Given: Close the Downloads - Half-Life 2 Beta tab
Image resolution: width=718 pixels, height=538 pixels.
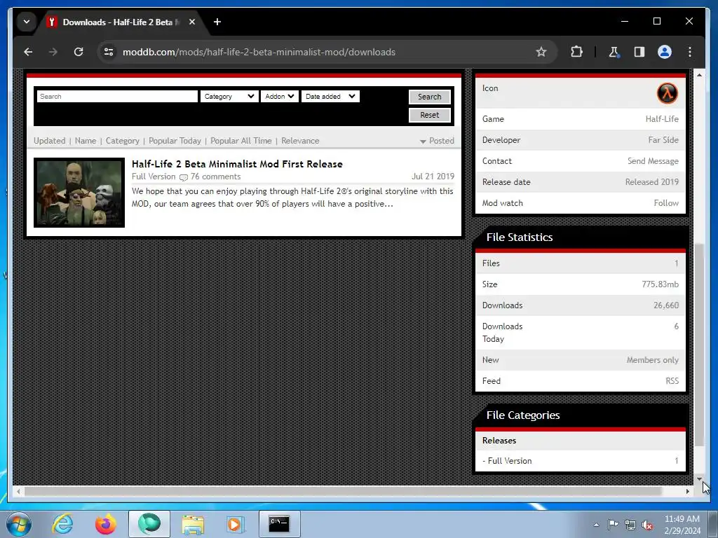Looking at the screenshot, I should [192, 22].
